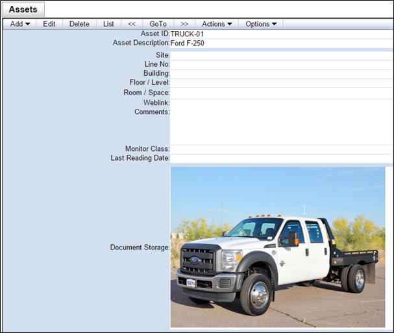Click the Line No field
Viewport: 394px width, 333px height.
click(281, 65)
